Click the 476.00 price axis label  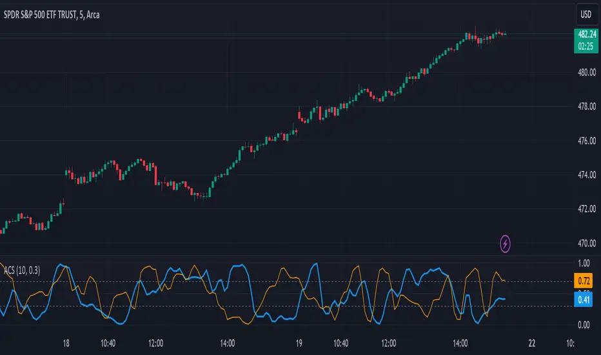(x=587, y=141)
